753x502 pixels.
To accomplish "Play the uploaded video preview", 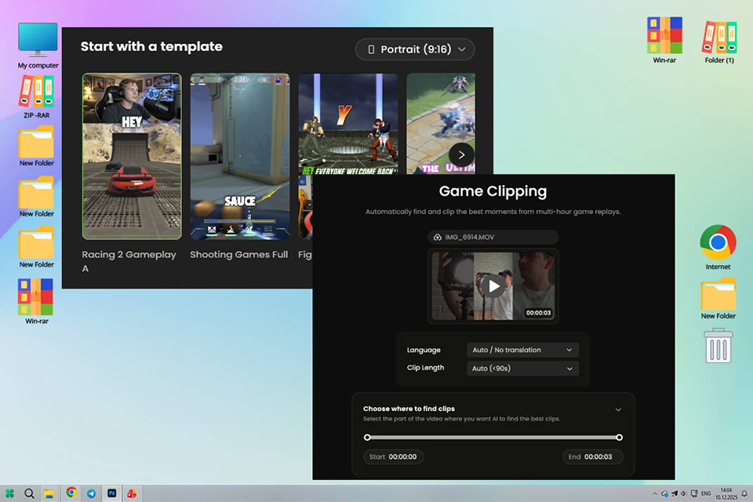I will click(493, 286).
